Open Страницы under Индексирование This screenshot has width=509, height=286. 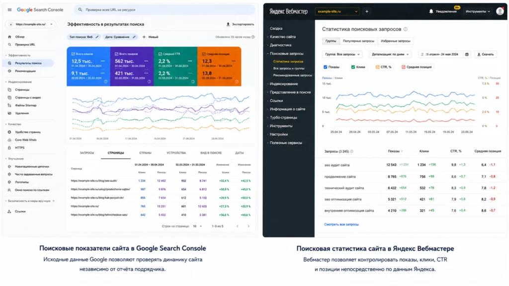(x=22, y=89)
